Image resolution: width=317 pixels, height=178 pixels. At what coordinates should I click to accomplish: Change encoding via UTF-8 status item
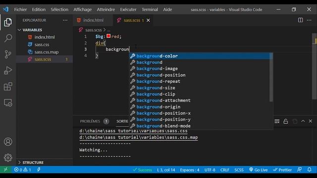210,170
